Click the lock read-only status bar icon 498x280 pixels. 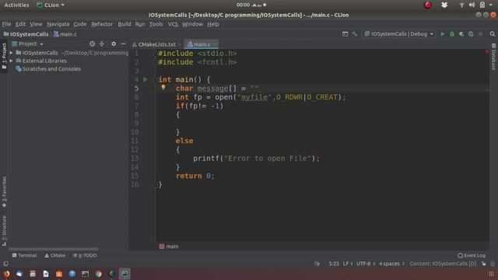pyautogui.click(x=483, y=264)
